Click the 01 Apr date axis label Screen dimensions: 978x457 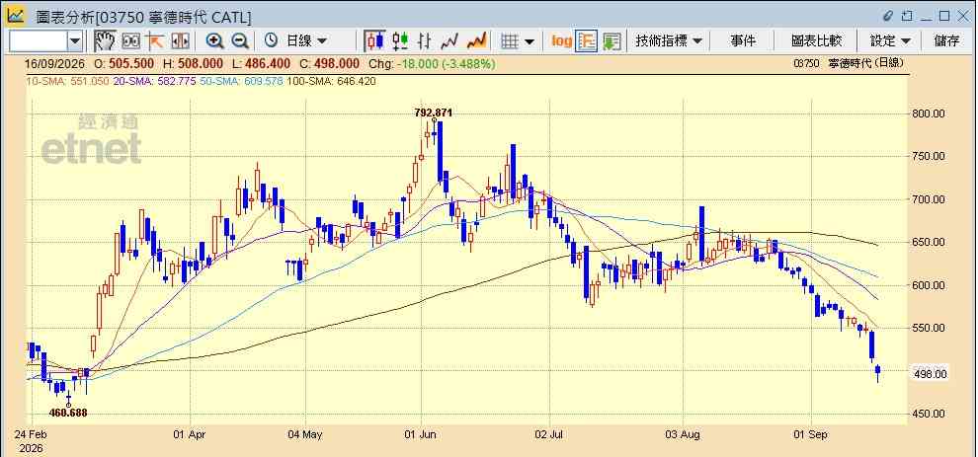190,434
